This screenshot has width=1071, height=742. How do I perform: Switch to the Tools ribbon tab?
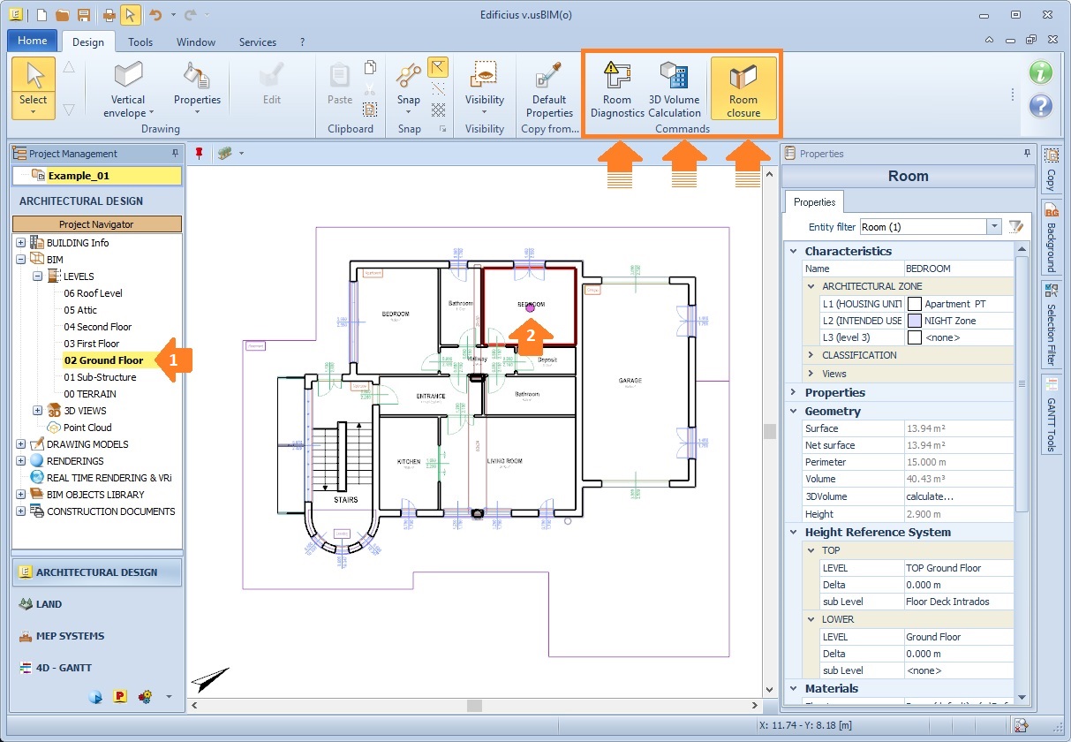pyautogui.click(x=140, y=42)
